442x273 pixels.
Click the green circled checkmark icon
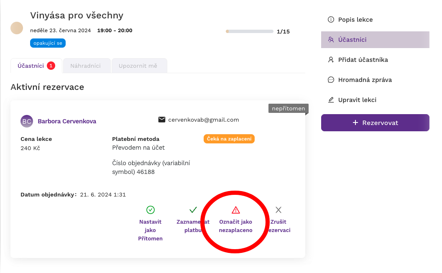151,210
